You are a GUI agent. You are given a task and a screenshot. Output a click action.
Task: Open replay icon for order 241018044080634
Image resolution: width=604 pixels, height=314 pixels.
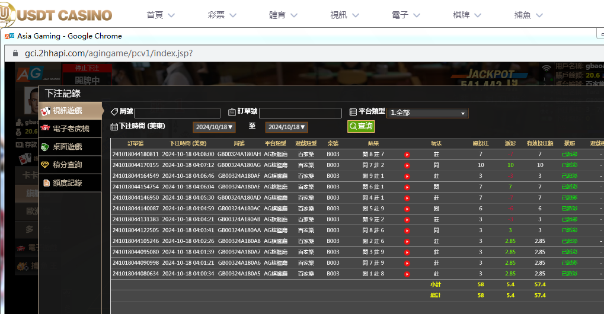tap(407, 274)
